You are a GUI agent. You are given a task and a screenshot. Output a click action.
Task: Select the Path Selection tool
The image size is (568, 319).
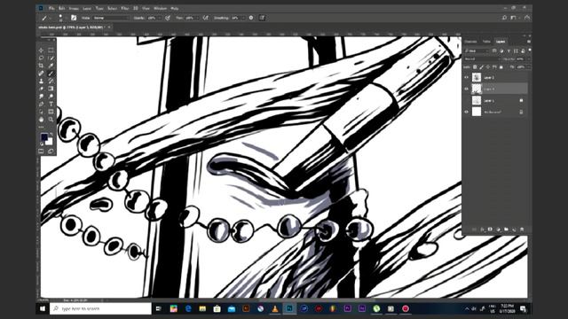[x=42, y=112]
